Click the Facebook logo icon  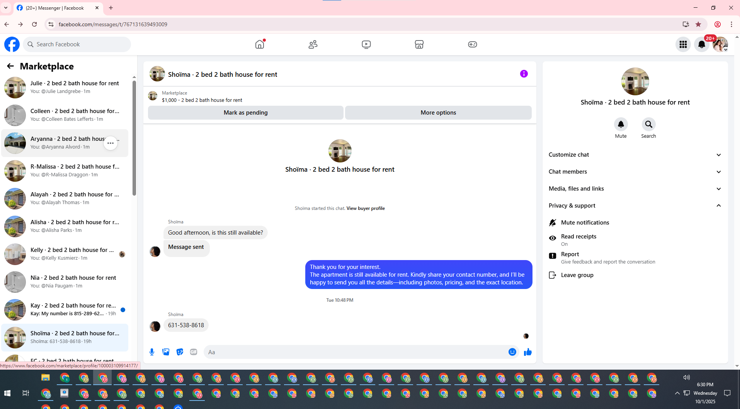click(x=12, y=44)
